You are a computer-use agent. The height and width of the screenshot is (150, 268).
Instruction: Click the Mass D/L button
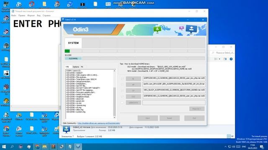[x=197, y=109]
